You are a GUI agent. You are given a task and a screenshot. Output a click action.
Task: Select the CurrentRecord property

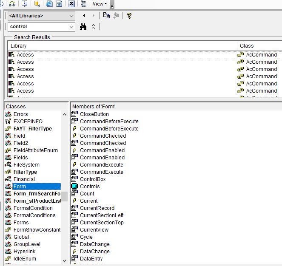97,208
